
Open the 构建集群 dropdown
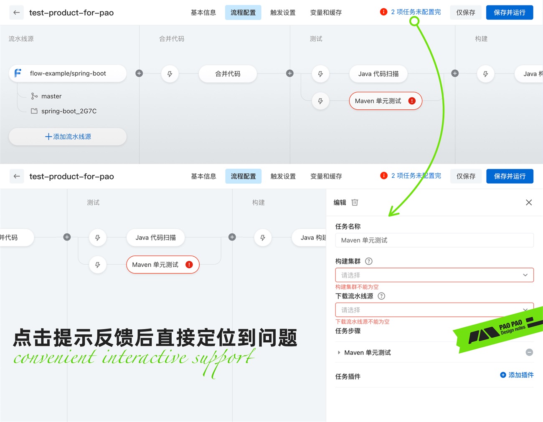tap(434, 275)
